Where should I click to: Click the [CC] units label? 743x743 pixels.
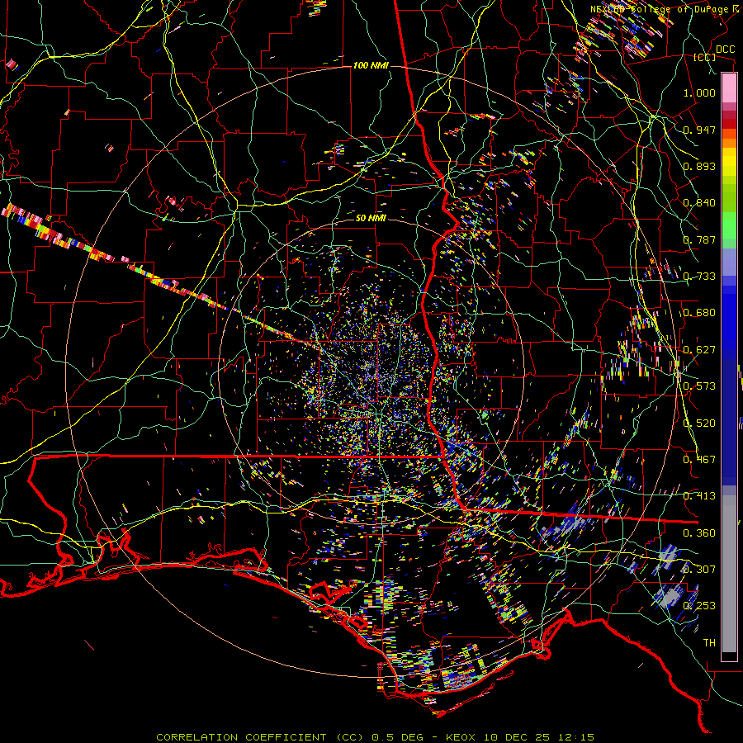(705, 57)
